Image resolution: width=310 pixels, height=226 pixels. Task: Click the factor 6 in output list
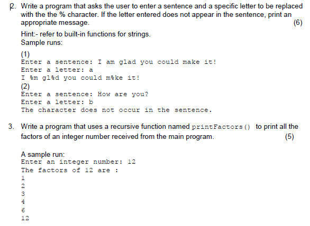[23, 210]
